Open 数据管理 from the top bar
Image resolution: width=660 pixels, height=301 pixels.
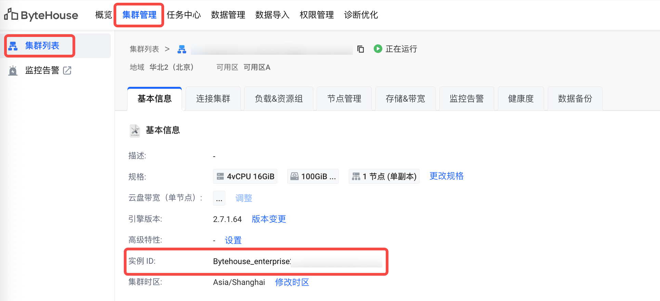[228, 15]
